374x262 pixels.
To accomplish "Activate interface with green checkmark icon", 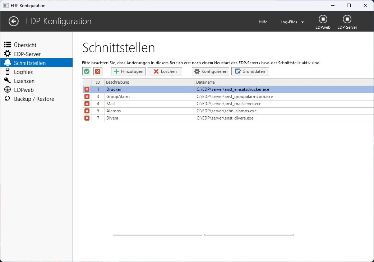I will pos(87,71).
